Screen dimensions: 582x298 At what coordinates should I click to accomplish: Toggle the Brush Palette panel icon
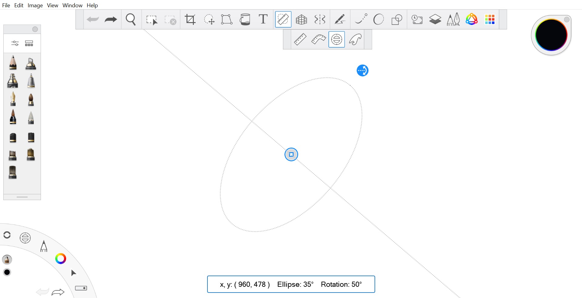click(453, 19)
